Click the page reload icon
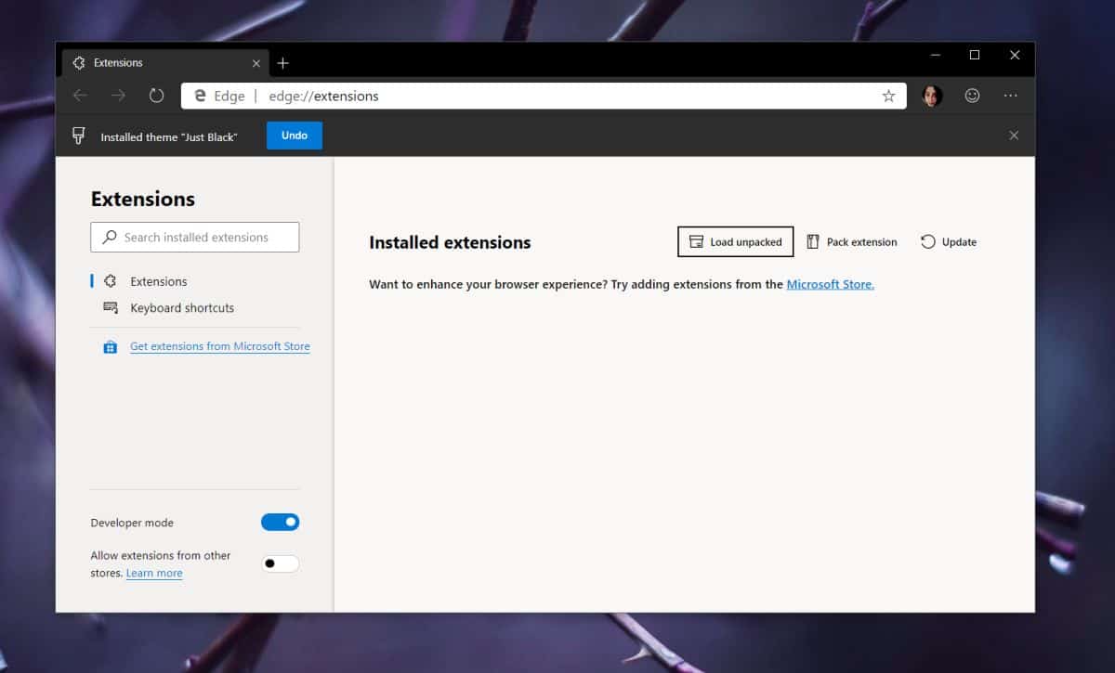This screenshot has height=673, width=1115. point(156,95)
